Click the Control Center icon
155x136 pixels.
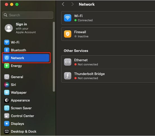point(7,116)
